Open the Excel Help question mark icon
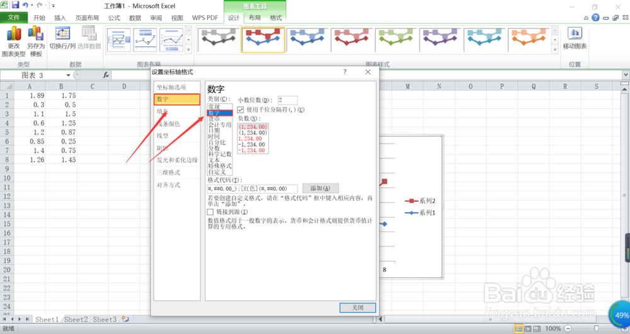 point(595,18)
